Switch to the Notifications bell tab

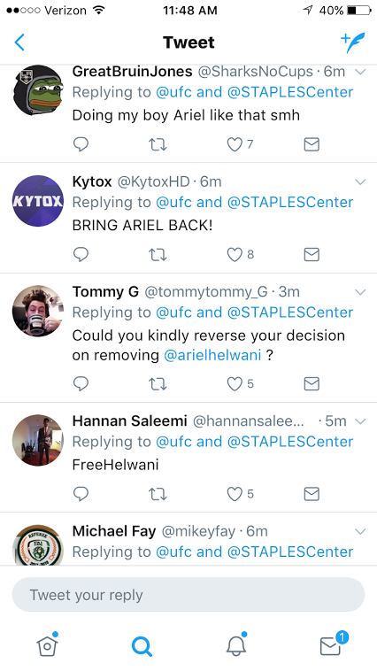pyautogui.click(x=235, y=645)
